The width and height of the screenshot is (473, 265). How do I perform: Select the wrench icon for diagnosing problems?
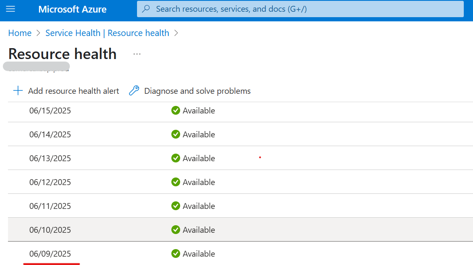pos(134,90)
